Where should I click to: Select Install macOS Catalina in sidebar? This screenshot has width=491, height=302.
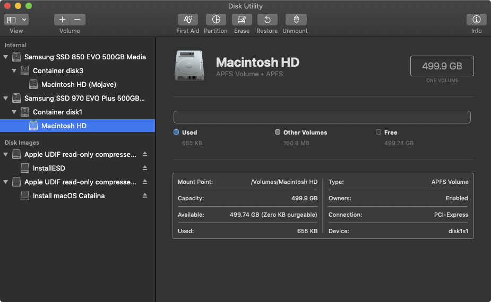point(68,196)
